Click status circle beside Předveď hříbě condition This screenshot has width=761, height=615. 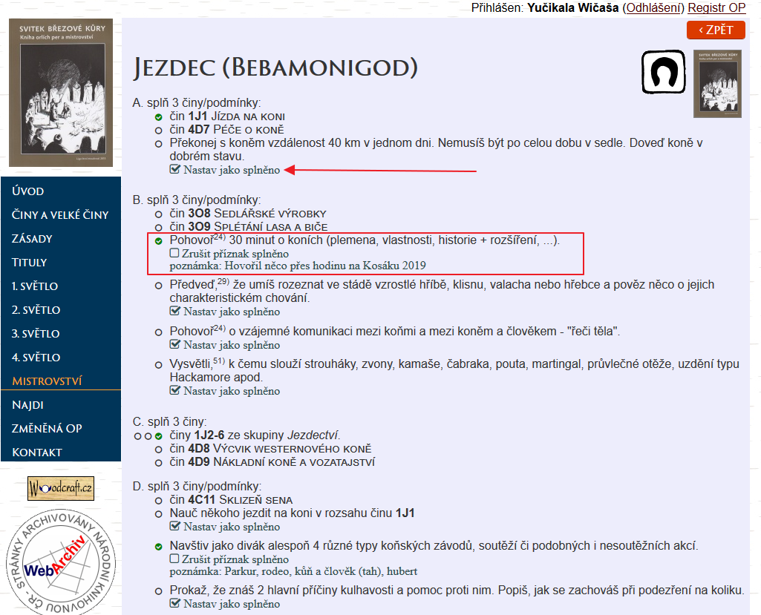click(x=158, y=286)
